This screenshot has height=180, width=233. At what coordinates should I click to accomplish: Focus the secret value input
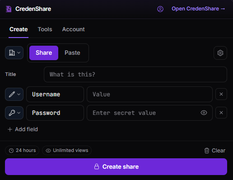(x=149, y=113)
